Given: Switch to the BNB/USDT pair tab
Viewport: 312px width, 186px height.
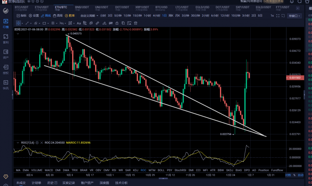Looking at the screenshot, I should [82, 8].
